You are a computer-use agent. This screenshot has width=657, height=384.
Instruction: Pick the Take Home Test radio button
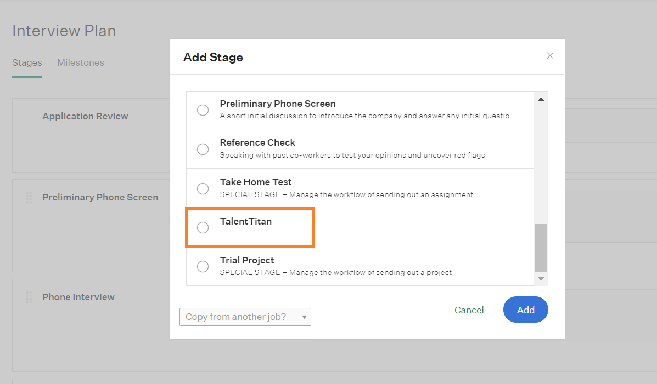[203, 188]
